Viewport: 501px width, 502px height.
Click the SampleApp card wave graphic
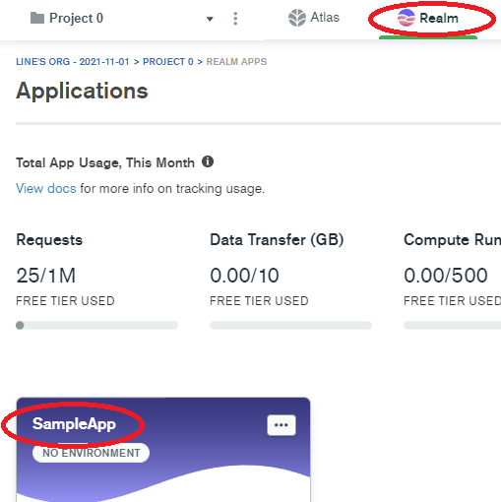pyautogui.click(x=163, y=482)
